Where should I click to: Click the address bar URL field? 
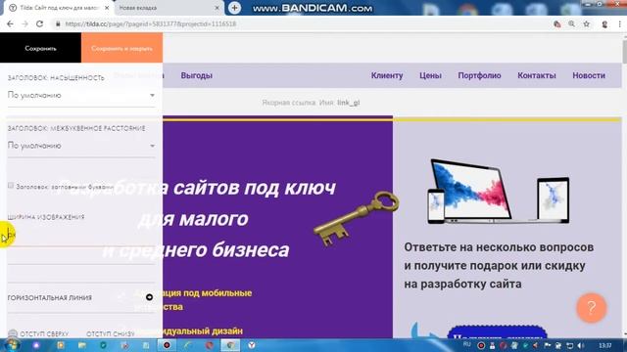(300, 23)
